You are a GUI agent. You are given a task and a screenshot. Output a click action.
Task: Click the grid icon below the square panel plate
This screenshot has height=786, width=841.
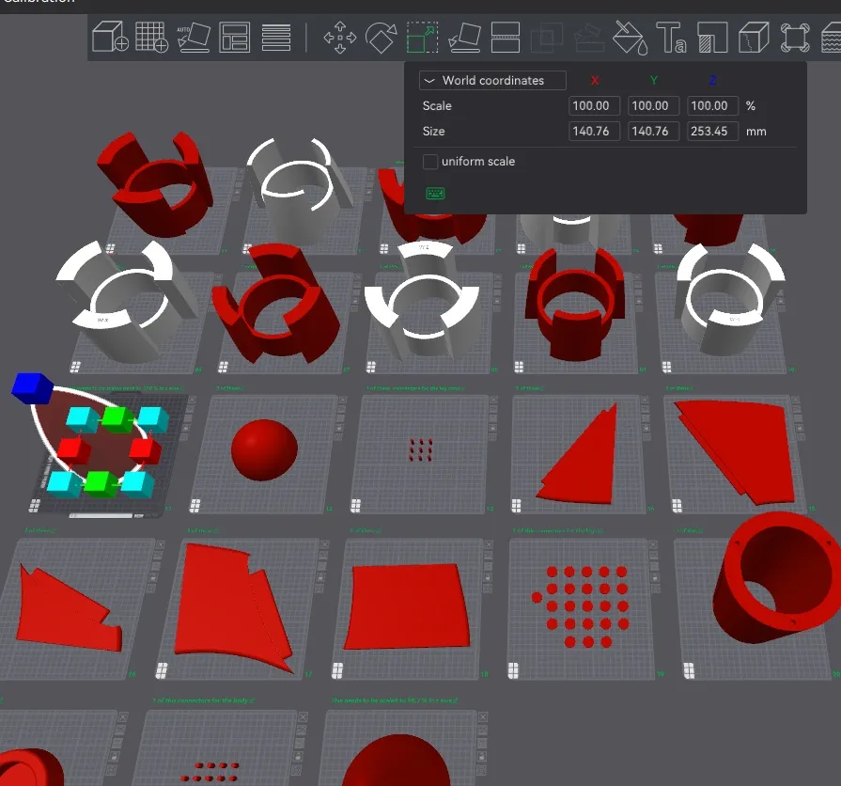[x=337, y=670]
